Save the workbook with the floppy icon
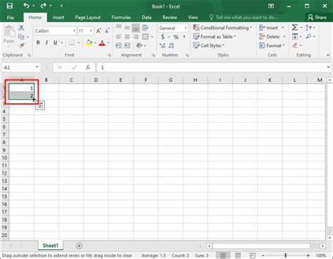333x259 pixels. coord(10,6)
